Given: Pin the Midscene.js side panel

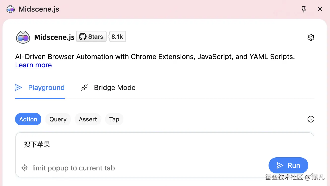Looking at the screenshot, I should [304, 9].
